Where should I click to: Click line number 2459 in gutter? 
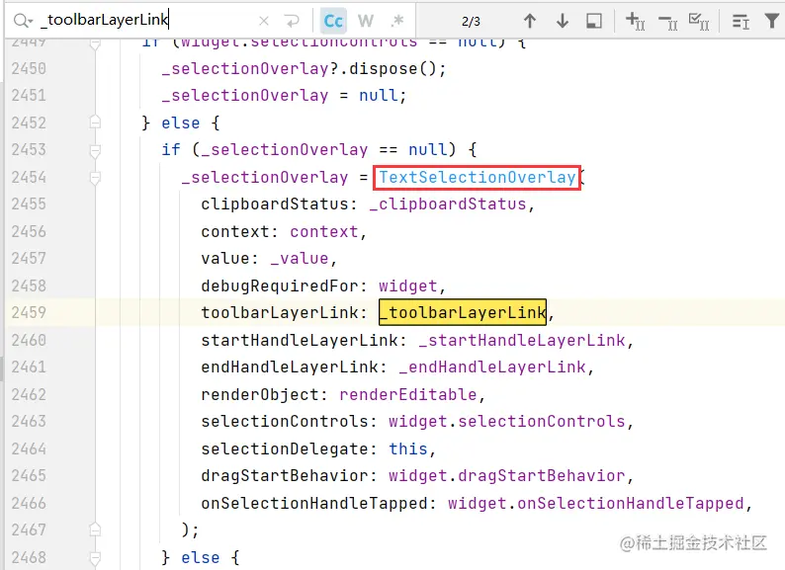pos(29,312)
